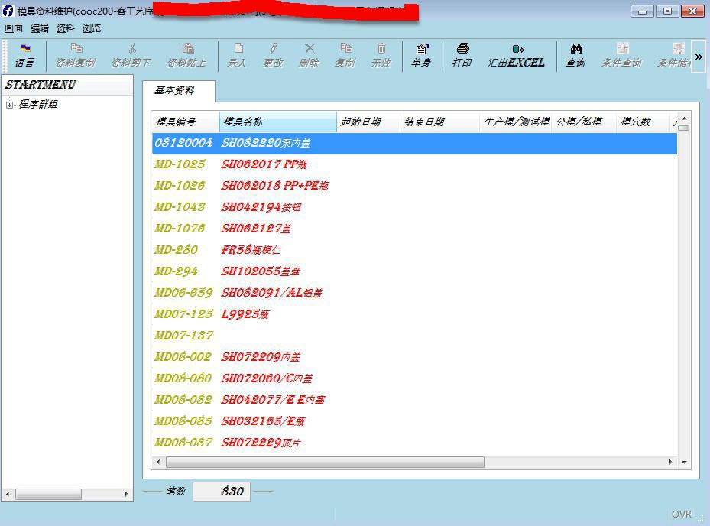Open the 浏览 menu
The height and width of the screenshot is (526, 710).
91,28
